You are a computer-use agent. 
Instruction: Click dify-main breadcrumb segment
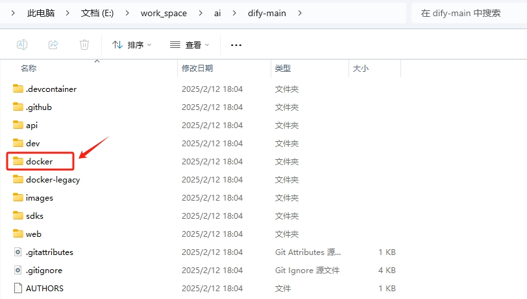coord(267,13)
